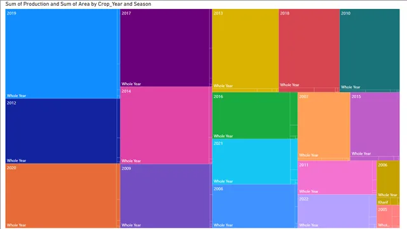Click the 2017 year label
This screenshot has width=407, height=229.
pyautogui.click(x=126, y=13)
